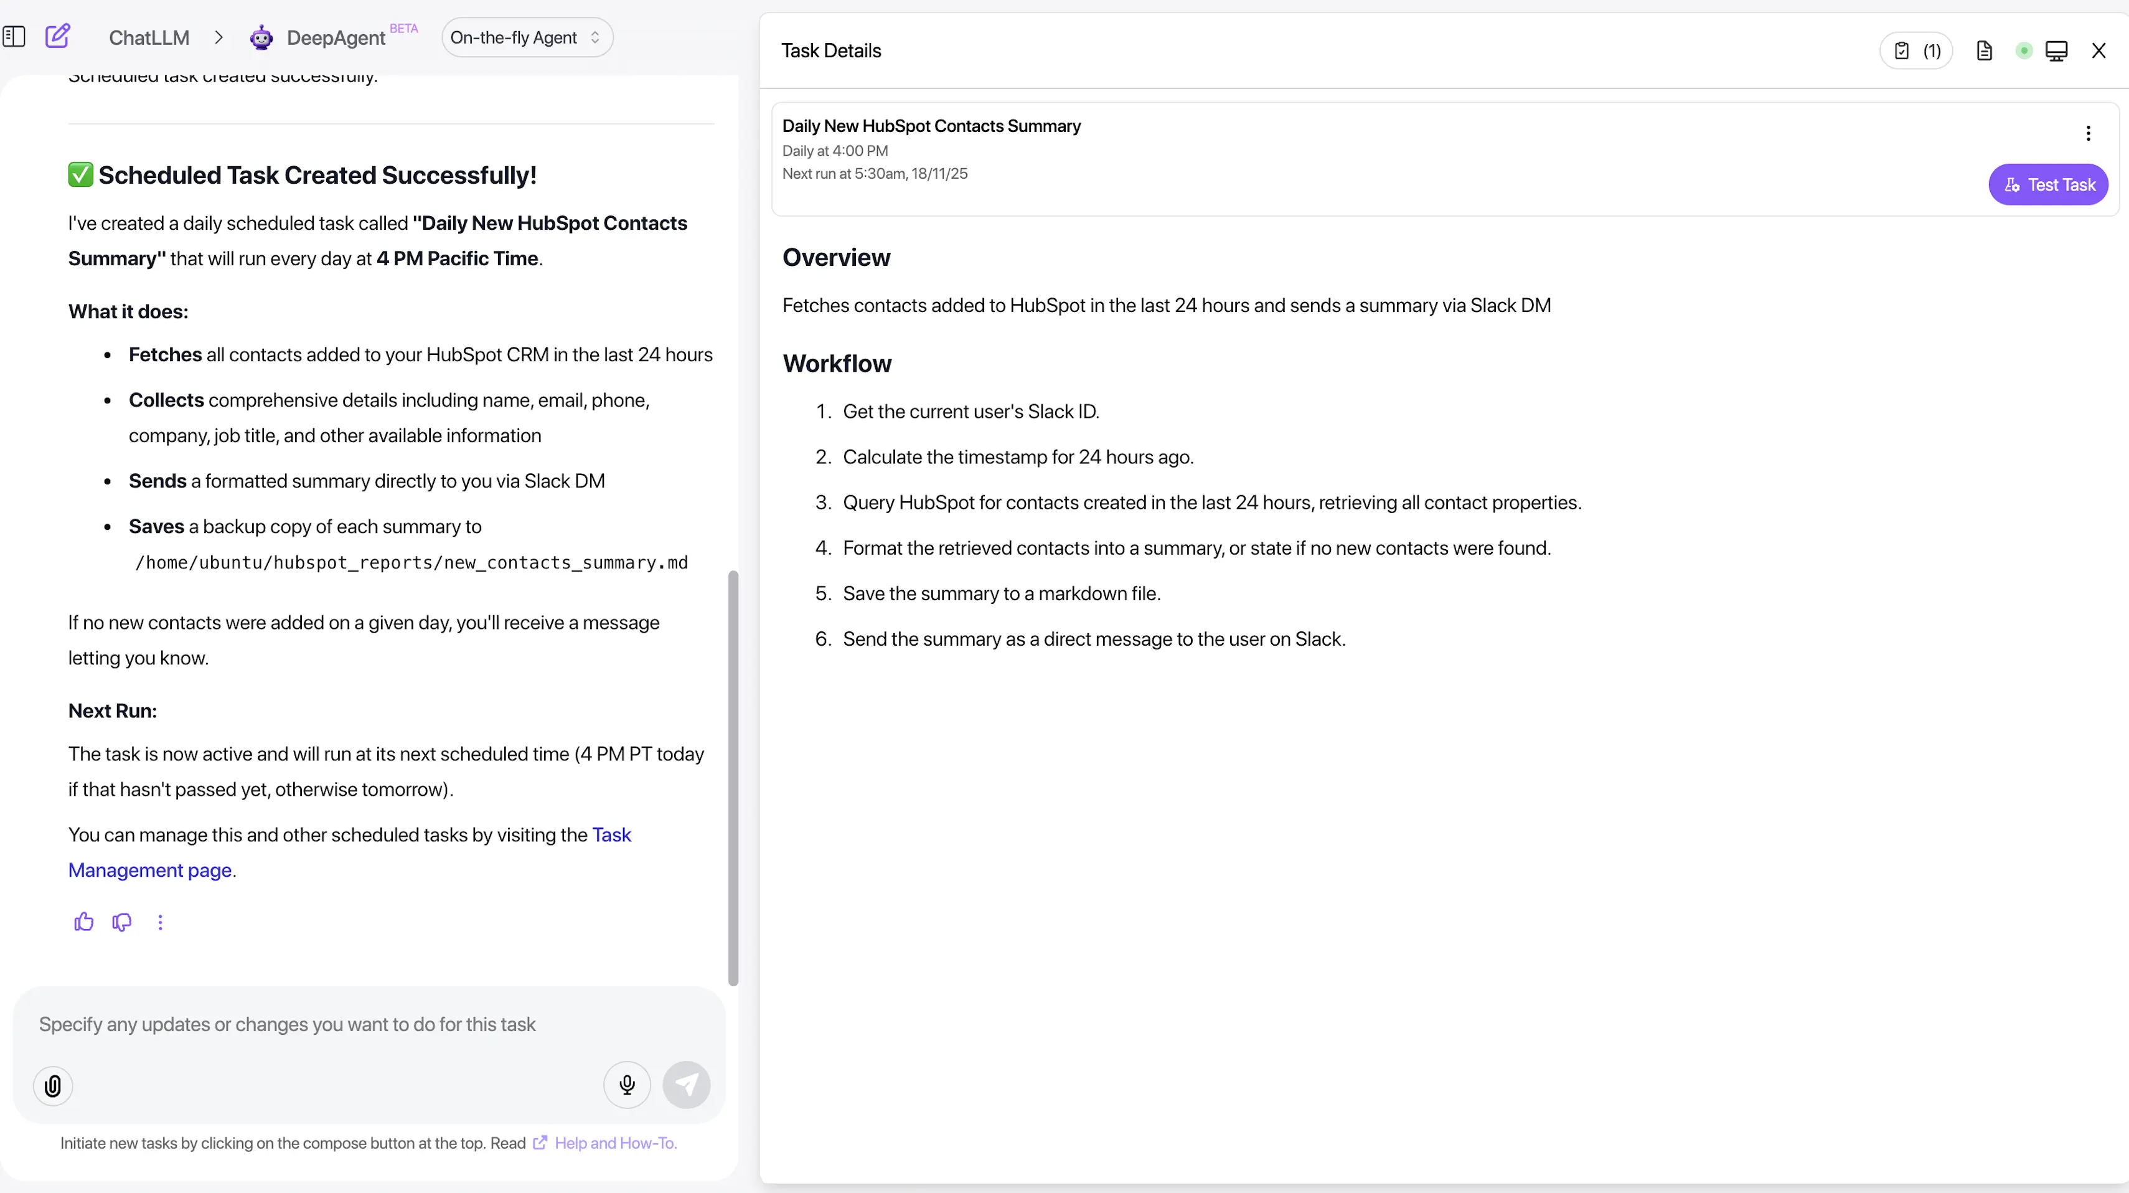Viewport: 2129px width, 1193px height.
Task: Give a thumbs down to the response
Action: coord(121,922)
